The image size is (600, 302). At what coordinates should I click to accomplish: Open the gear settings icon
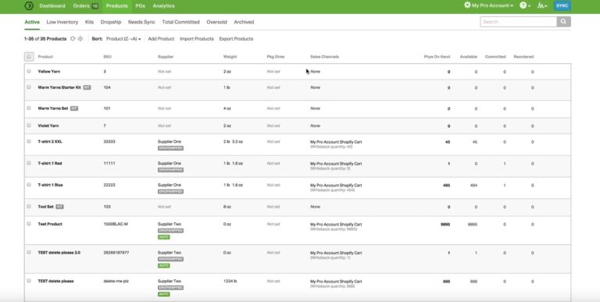click(467, 5)
